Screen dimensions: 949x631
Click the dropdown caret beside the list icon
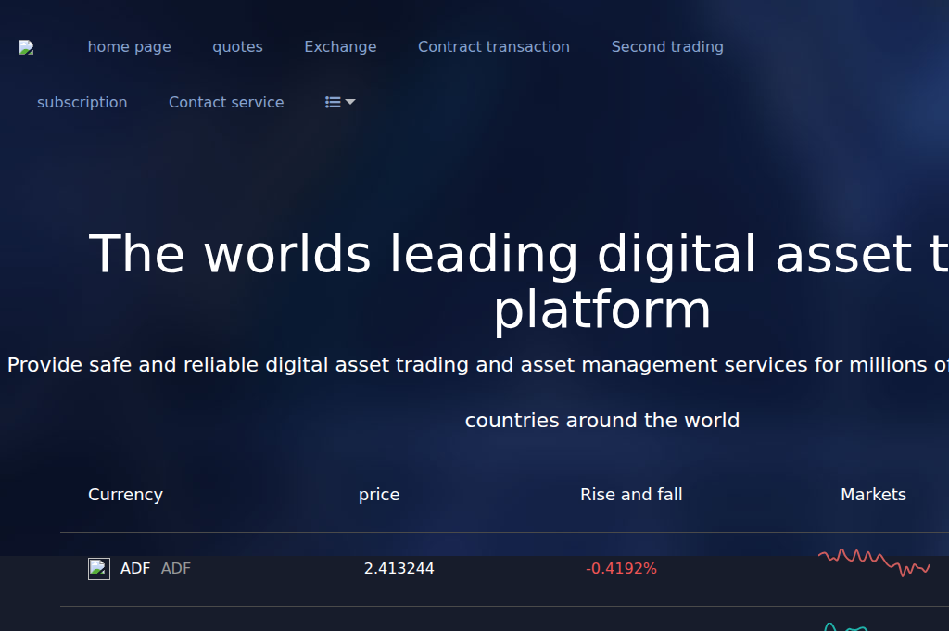click(x=350, y=102)
